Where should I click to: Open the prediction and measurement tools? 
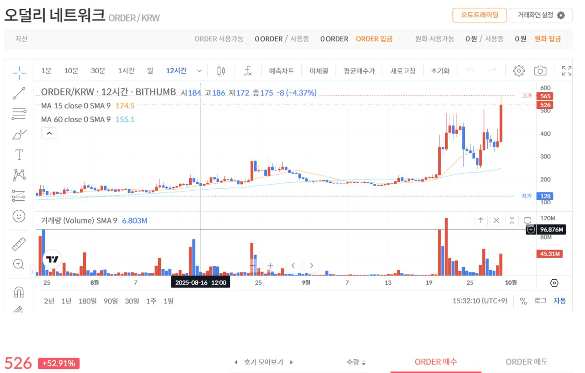point(19,196)
